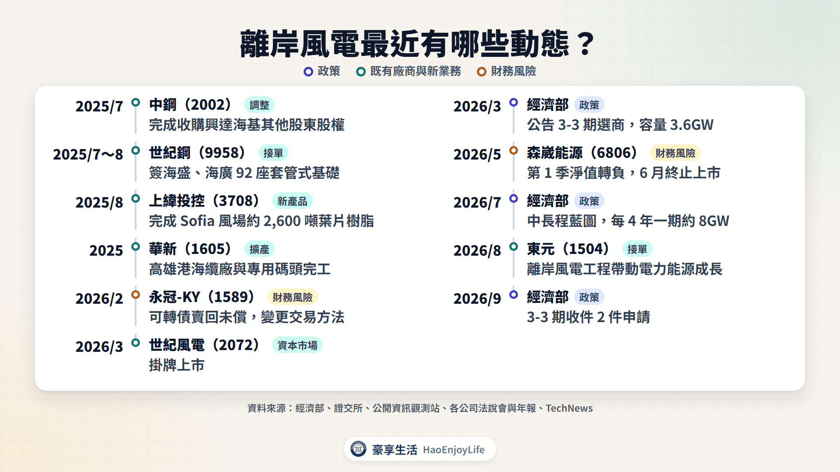
Task: Click the 財務風險 tag beside 森崴能源
Action: (675, 153)
